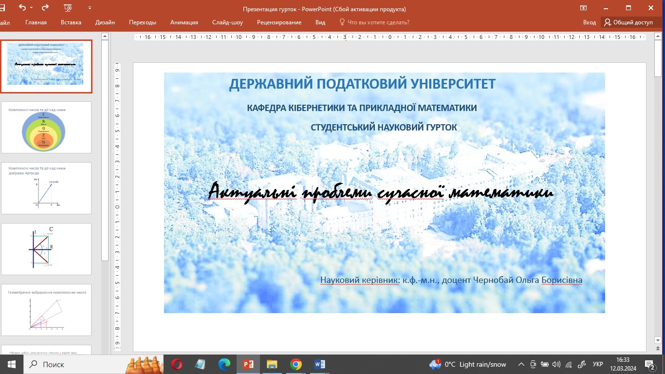Switch to the Рецензирование tab
This screenshot has width=665, height=374.
point(279,22)
